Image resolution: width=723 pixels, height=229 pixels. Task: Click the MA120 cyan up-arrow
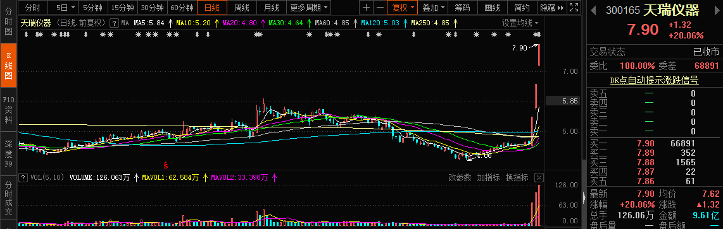click(x=405, y=23)
